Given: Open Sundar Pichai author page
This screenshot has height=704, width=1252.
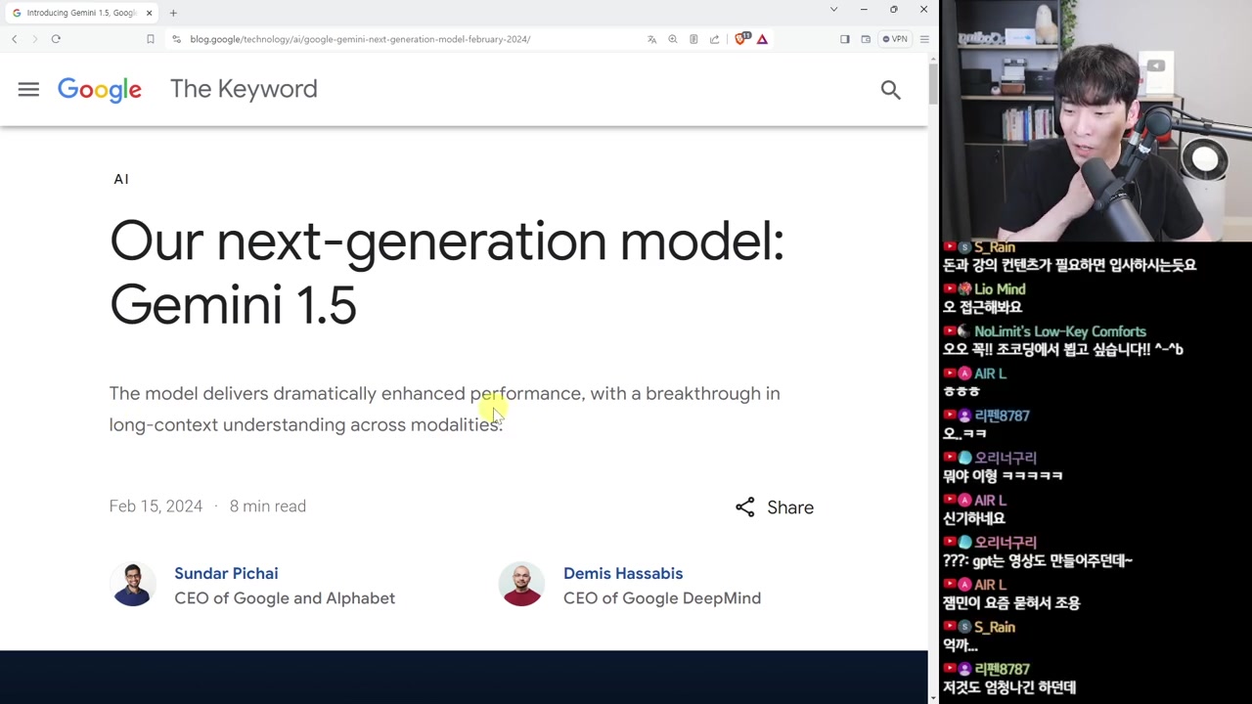Looking at the screenshot, I should [226, 573].
